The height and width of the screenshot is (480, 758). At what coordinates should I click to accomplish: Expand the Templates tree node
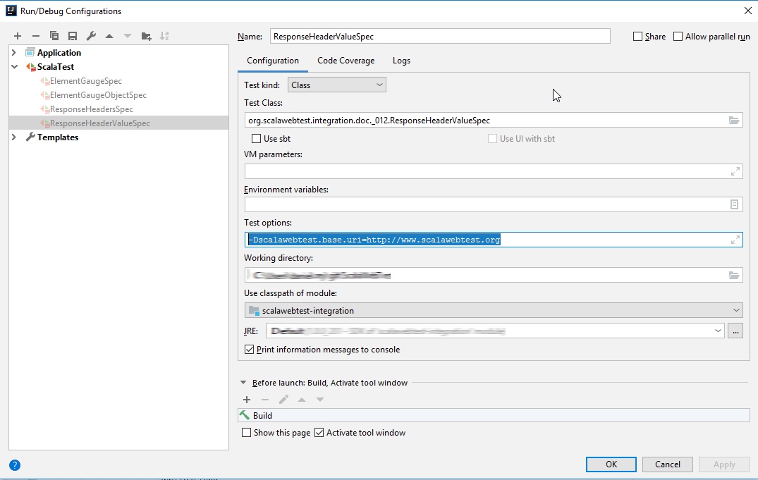14,137
